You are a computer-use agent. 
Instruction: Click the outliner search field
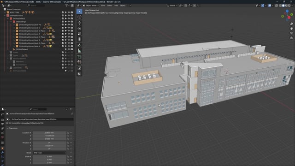(x=36, y=6)
